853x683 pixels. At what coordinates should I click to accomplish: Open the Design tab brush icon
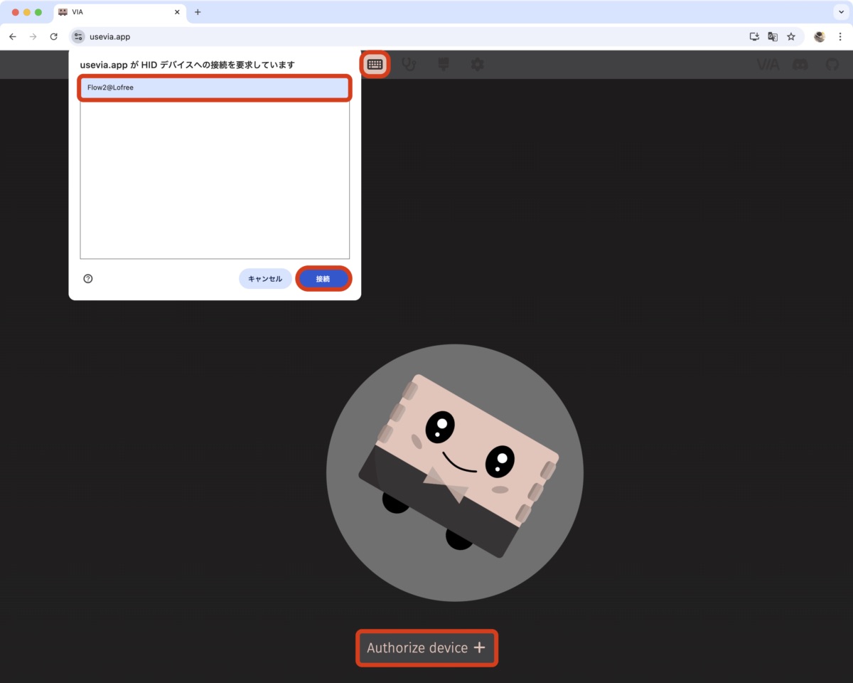pos(444,65)
